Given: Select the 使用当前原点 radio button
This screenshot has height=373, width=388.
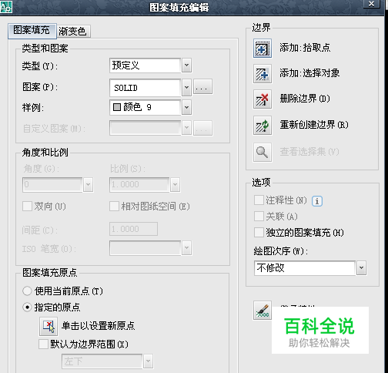Looking at the screenshot, I should (x=27, y=291).
